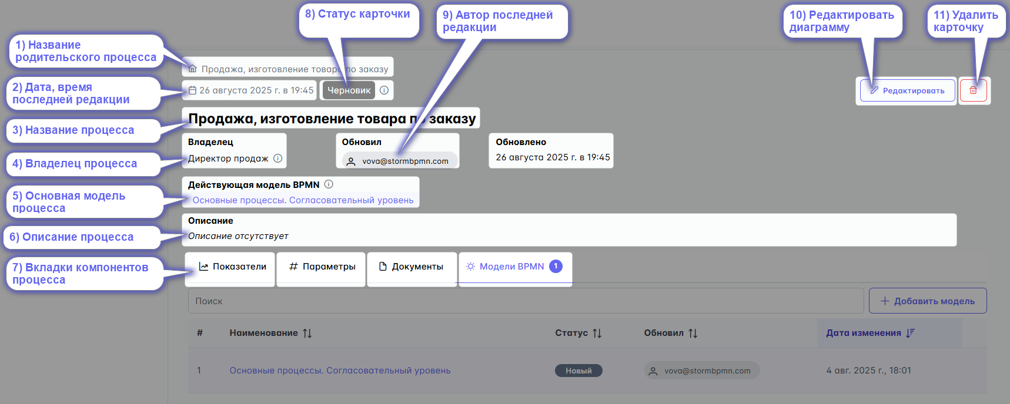Click the home icon in the breadcrumb

click(192, 69)
